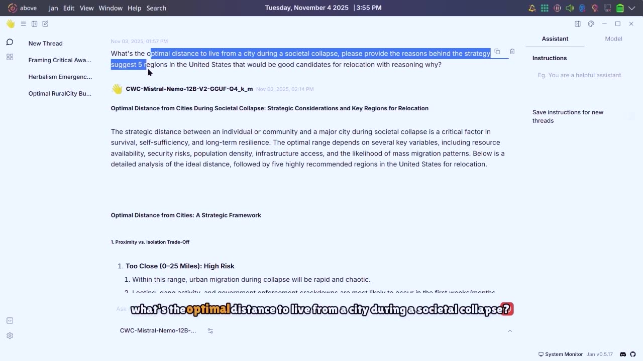The image size is (643, 361).
Task: Click the Instructions label
Action: (x=550, y=58)
